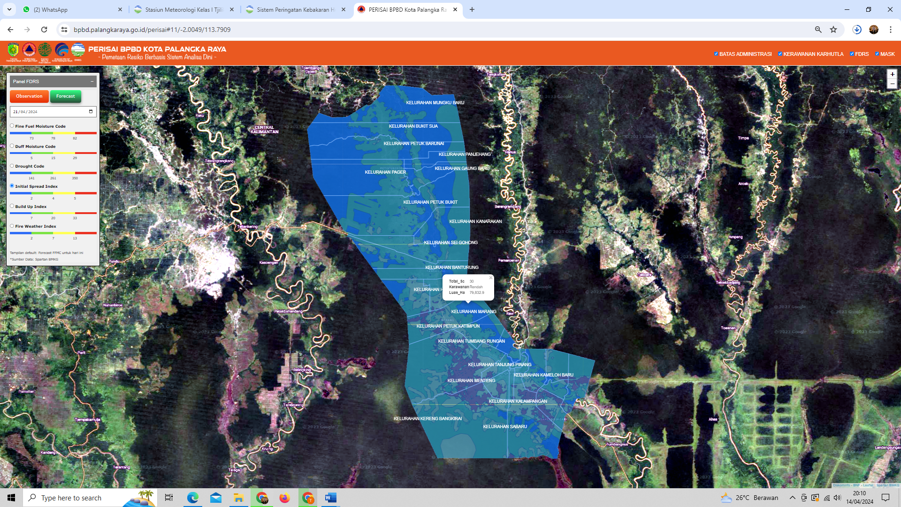Select Duff Moisture Code radio
Screen dimensions: 901x507
pyautogui.click(x=12, y=146)
